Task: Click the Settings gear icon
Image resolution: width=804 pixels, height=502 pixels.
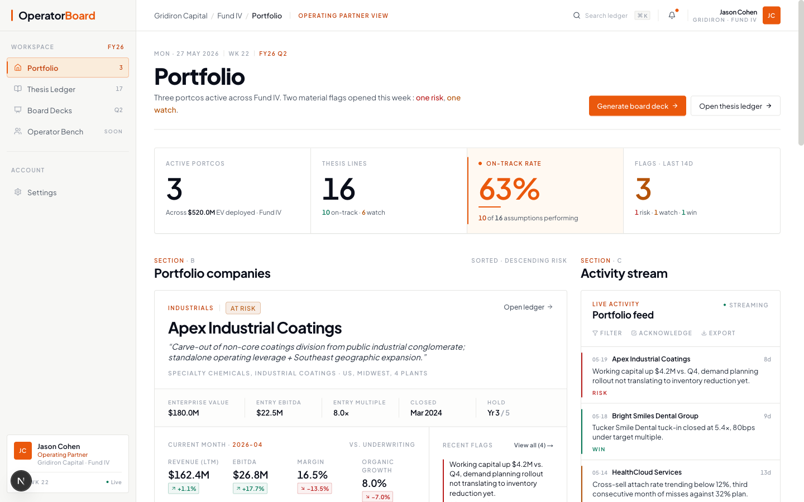Action: (18, 192)
